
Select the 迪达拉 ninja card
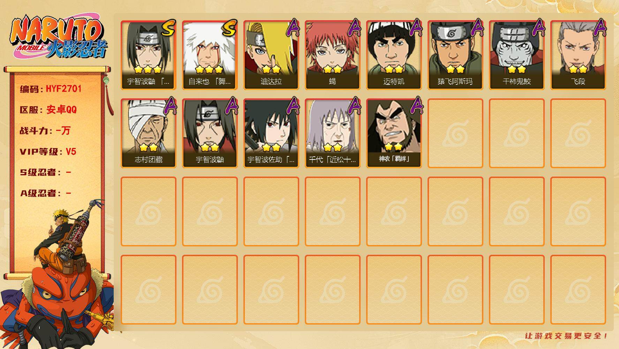(271, 55)
